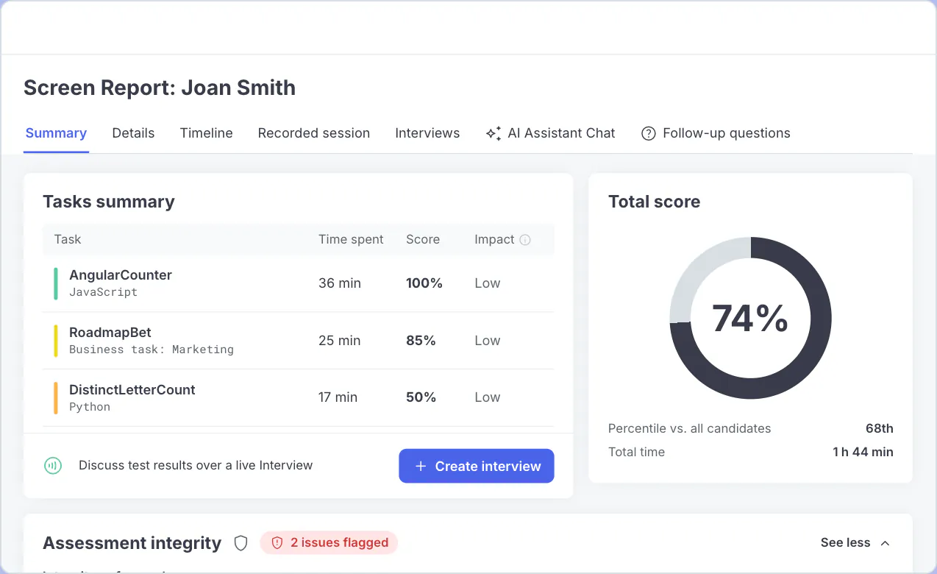This screenshot has height=574, width=937.
Task: Click the 36 min time value
Action: (340, 283)
